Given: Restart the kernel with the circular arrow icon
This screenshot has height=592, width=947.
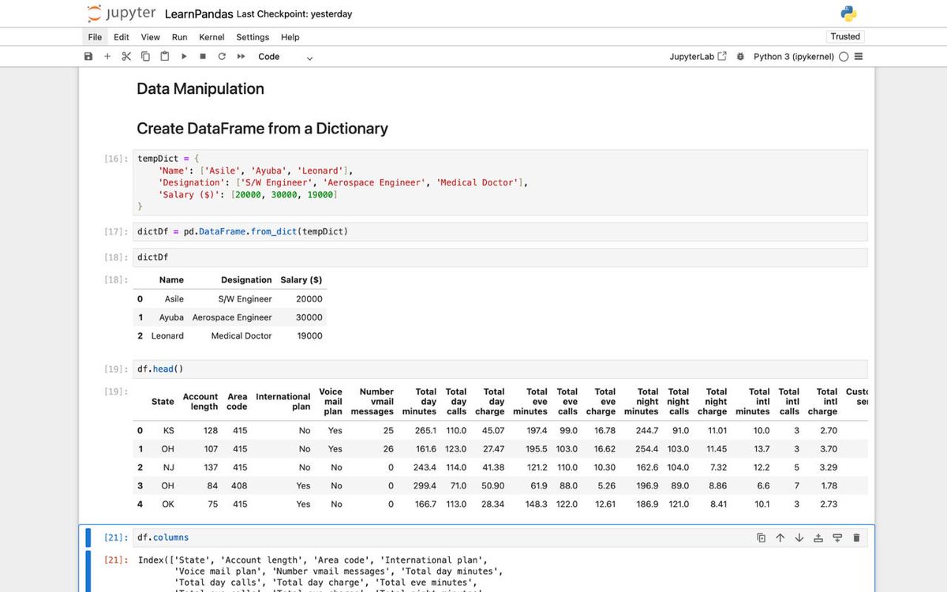Looking at the screenshot, I should tap(222, 57).
